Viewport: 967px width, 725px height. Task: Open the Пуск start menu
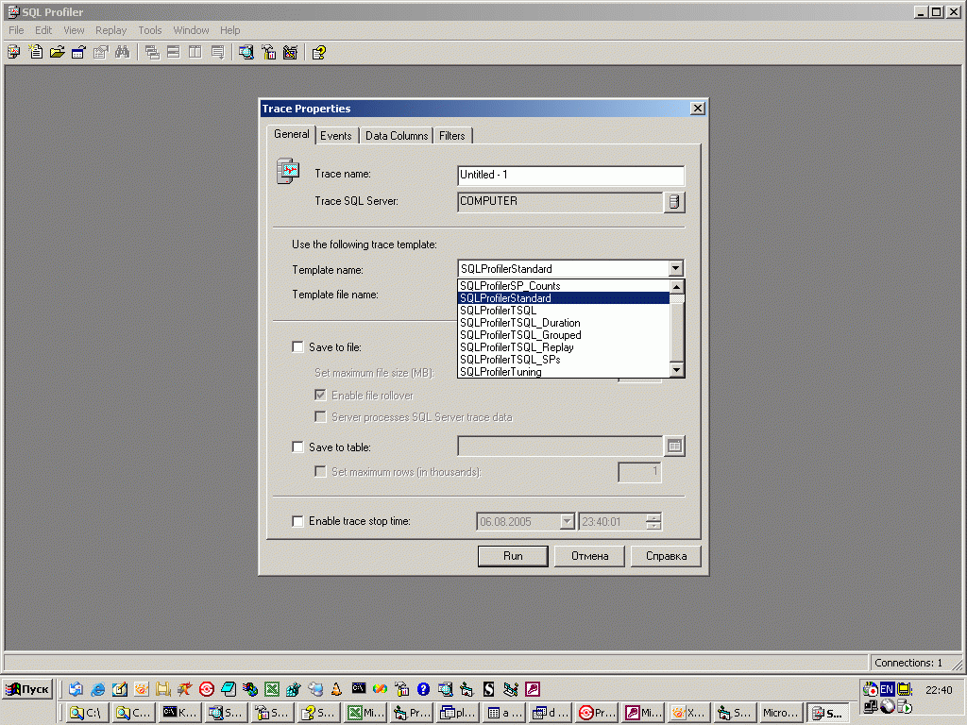point(27,689)
